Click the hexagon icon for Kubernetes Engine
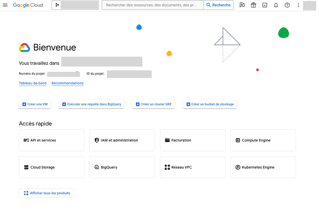The height and width of the screenshot is (214, 319). click(x=238, y=167)
